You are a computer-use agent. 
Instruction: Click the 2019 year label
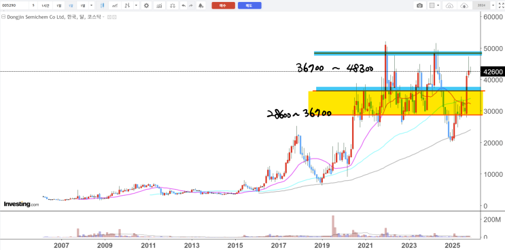pyautogui.click(x=322, y=245)
